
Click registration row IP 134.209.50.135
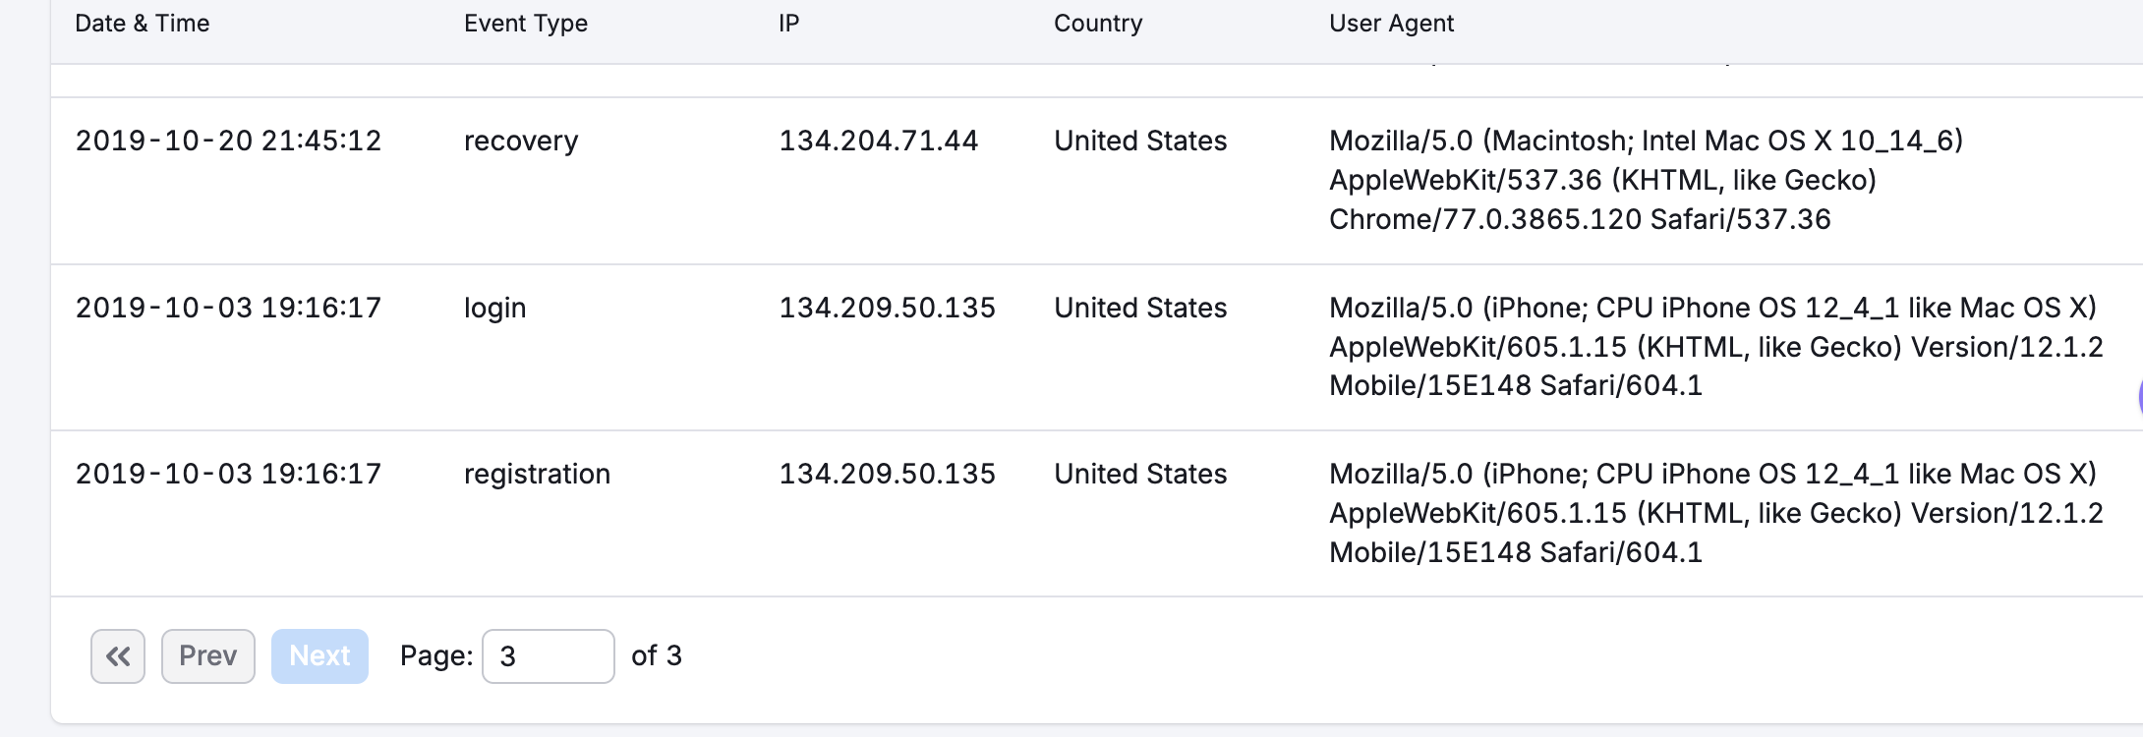pyautogui.click(x=887, y=474)
